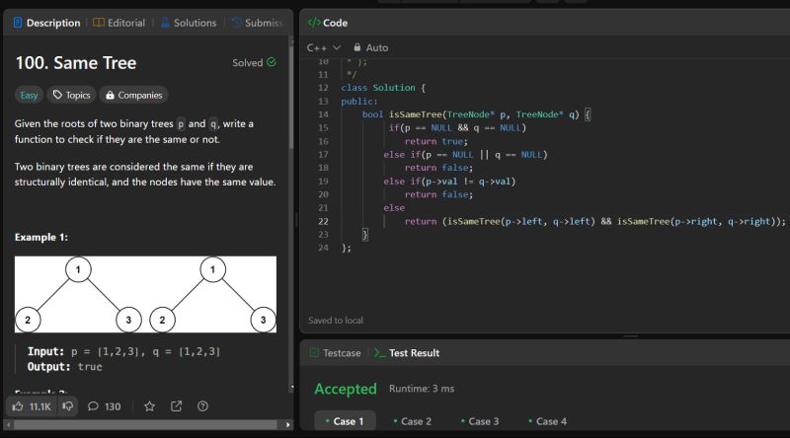Open the help question mark icon
The image size is (790, 438).
pos(202,406)
